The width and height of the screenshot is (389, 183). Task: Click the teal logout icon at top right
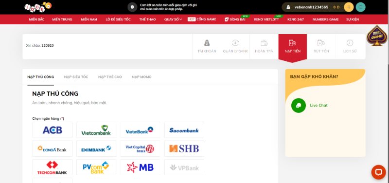tap(360, 7)
